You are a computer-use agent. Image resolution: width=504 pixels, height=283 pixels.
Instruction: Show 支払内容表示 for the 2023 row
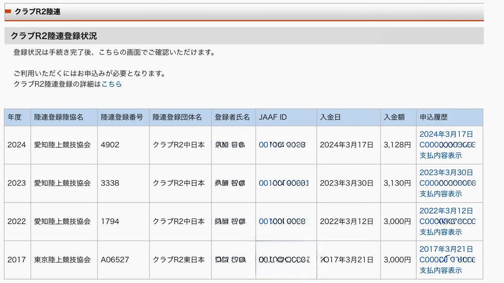440,194
